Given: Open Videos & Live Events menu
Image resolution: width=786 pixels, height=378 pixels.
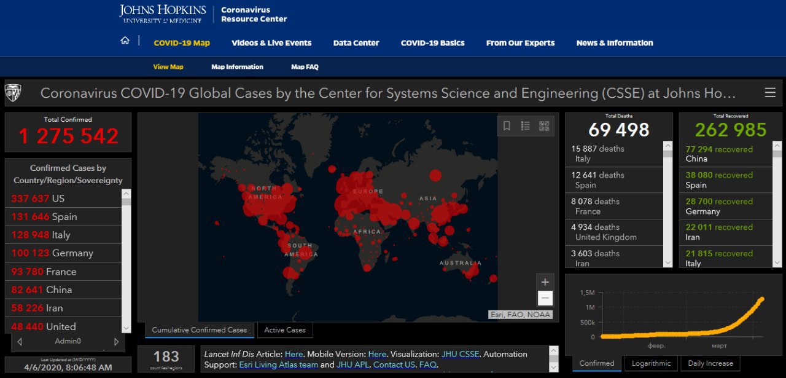Looking at the screenshot, I should coord(271,43).
